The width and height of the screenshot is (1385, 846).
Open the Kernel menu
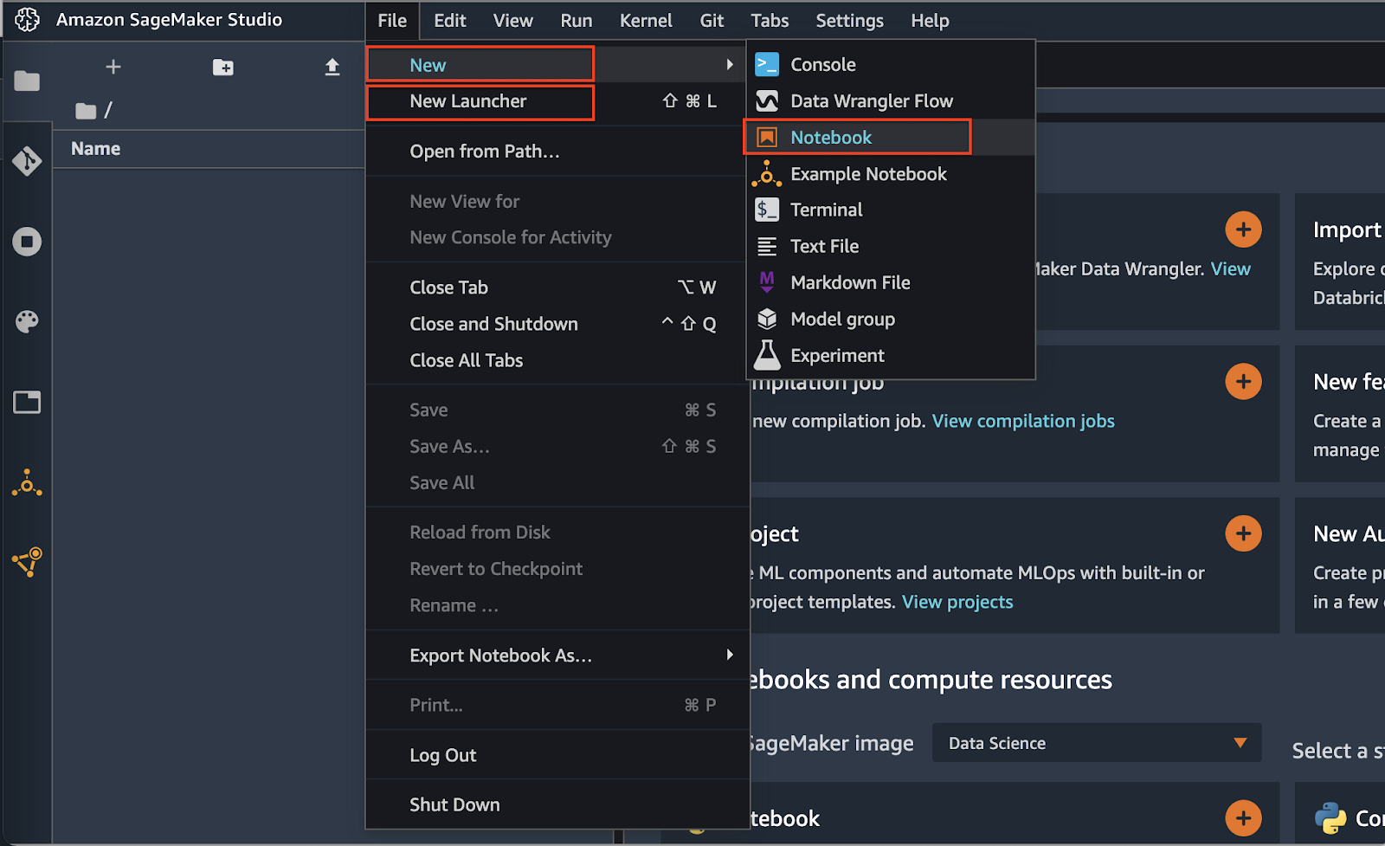(645, 21)
